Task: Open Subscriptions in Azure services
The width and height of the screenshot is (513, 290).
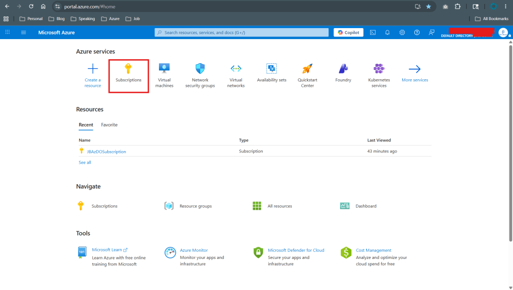Action: coord(128,76)
